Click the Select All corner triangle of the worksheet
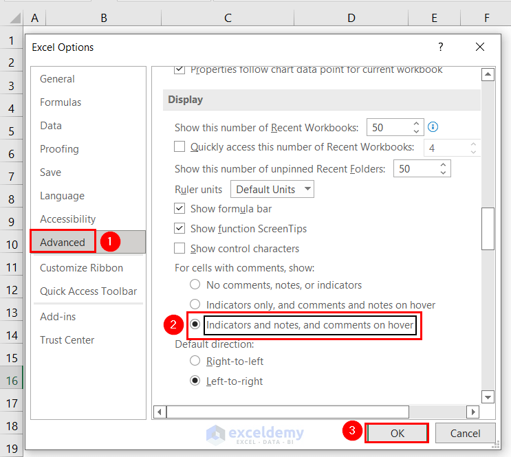 pos(14,18)
